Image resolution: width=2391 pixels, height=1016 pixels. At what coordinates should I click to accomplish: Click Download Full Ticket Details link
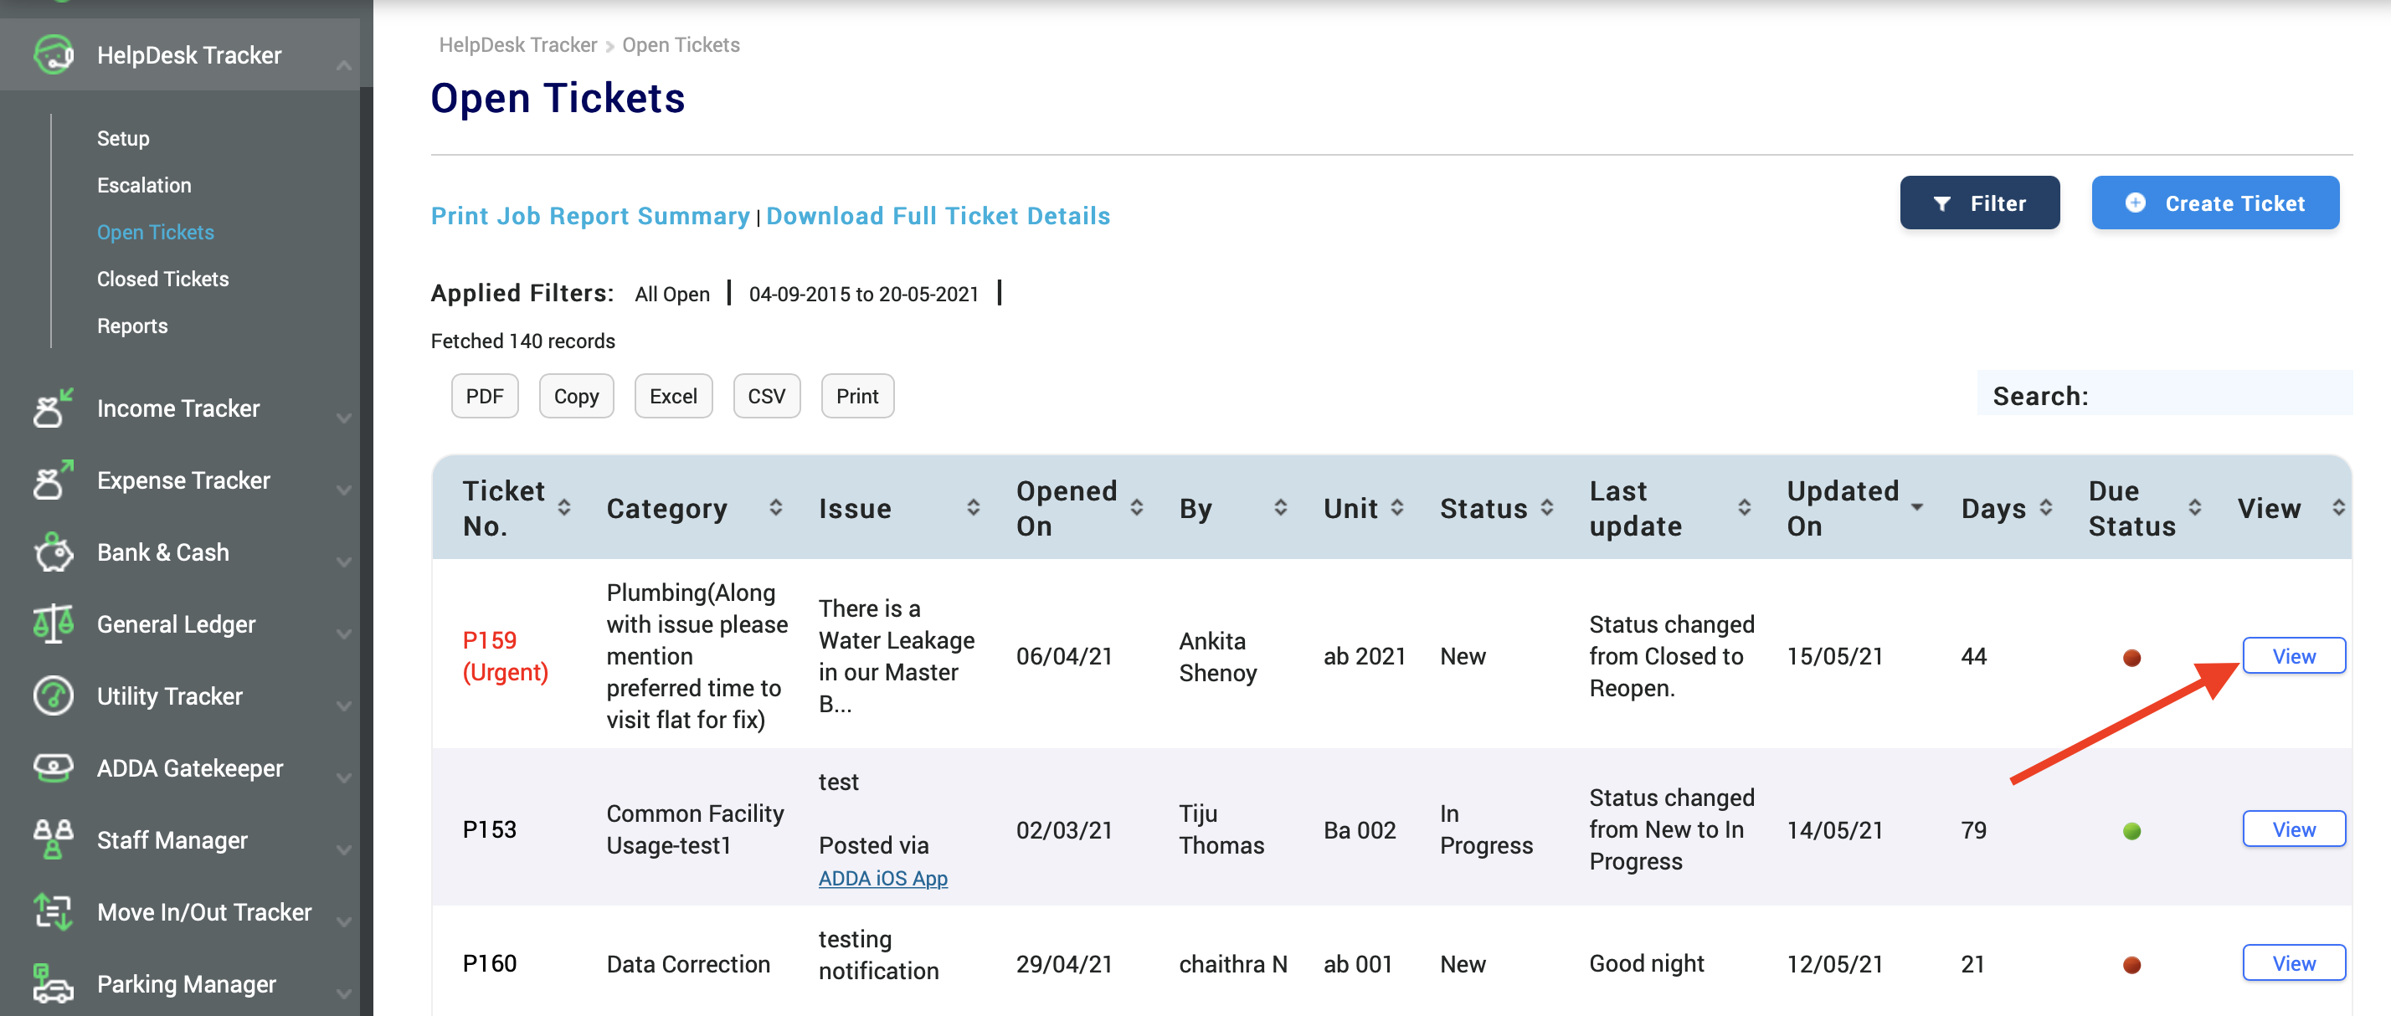tap(938, 215)
